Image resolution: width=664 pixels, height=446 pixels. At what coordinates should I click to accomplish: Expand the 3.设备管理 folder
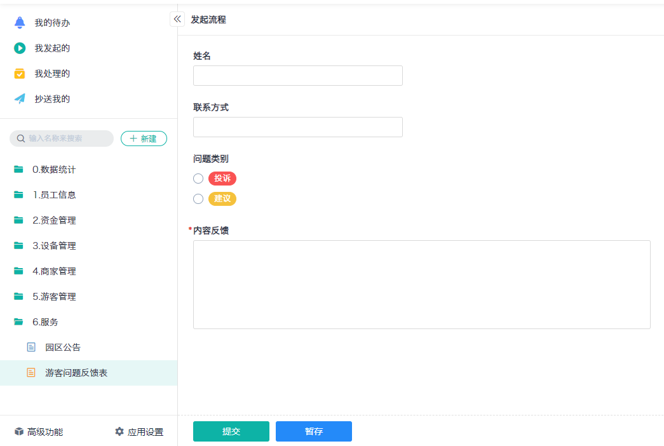[54, 246]
